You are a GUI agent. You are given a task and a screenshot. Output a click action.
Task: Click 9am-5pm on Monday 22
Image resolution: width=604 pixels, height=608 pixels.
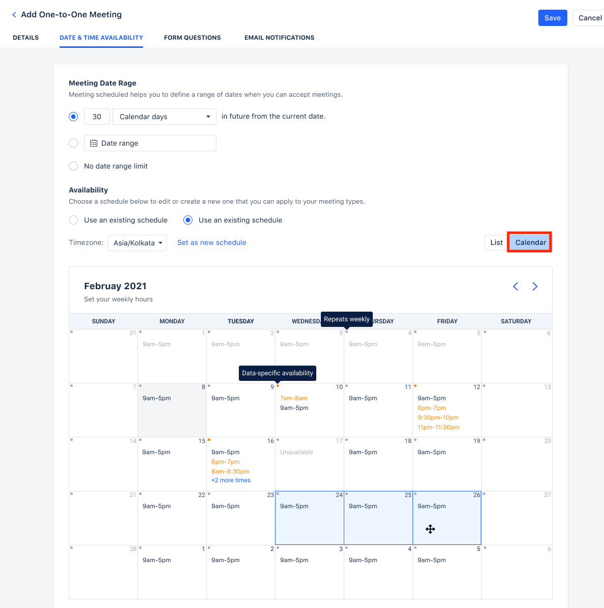(157, 506)
